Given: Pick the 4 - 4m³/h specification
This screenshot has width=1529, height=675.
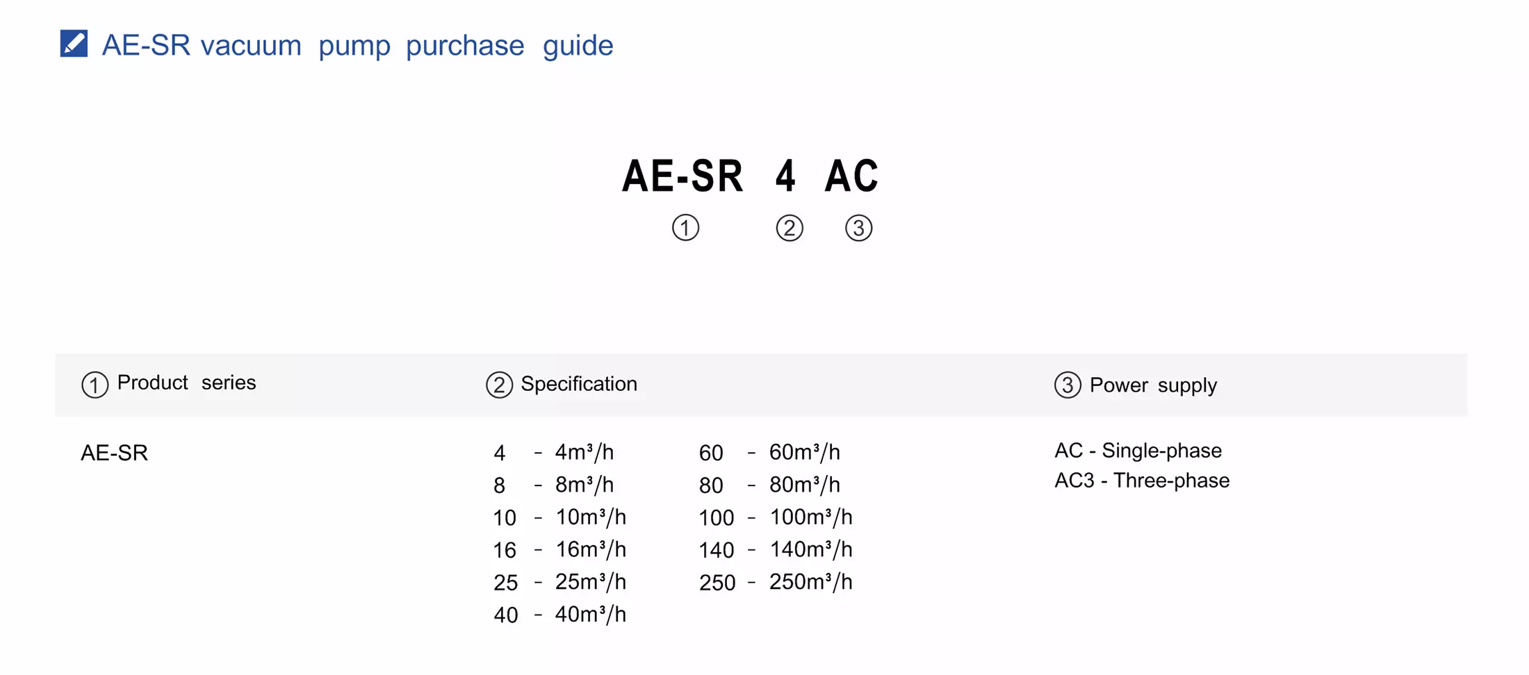Looking at the screenshot, I should click(x=553, y=453).
